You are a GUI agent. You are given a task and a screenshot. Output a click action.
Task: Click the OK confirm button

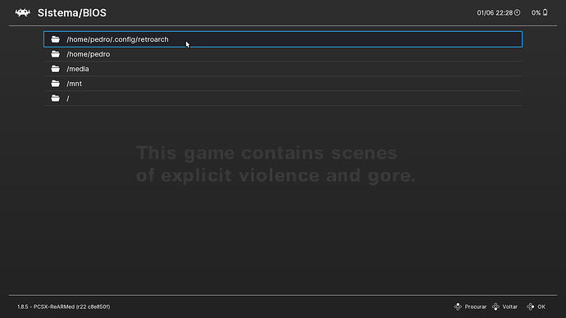(x=536, y=307)
